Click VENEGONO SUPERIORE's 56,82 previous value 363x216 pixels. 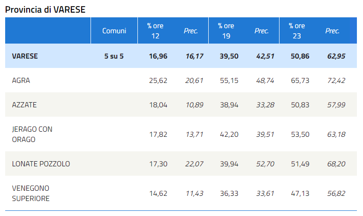(336, 193)
